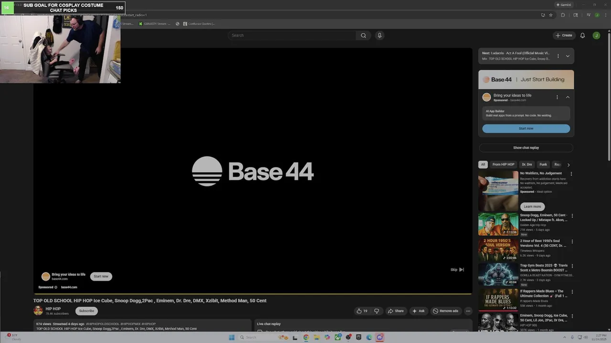
Task: Click Learn more on addiction ad
Action: [532, 207]
